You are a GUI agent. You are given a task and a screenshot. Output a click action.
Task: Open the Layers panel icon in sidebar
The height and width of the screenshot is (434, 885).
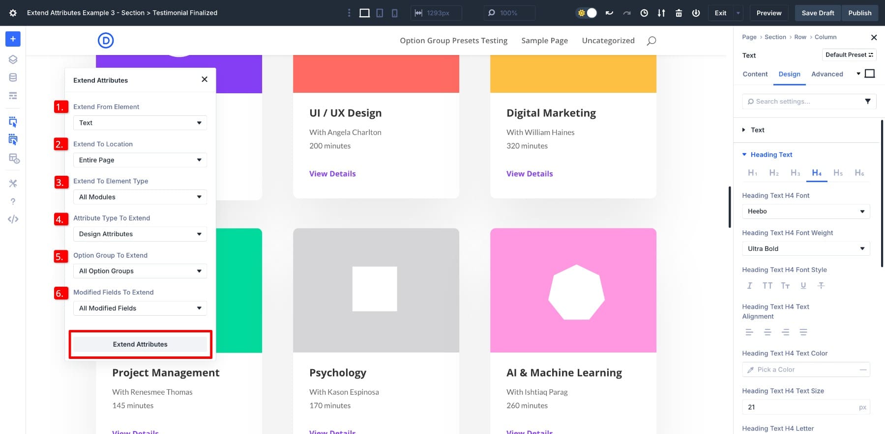[x=13, y=59]
